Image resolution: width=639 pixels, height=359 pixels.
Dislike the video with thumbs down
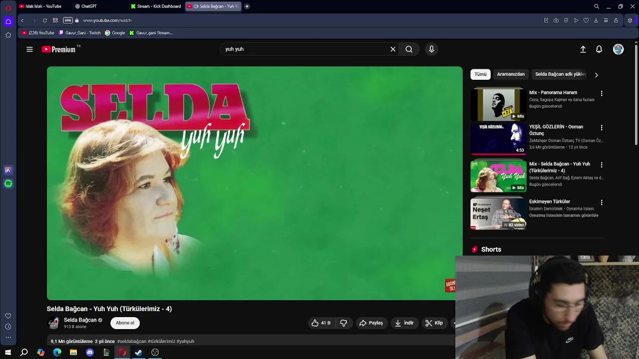(x=343, y=323)
